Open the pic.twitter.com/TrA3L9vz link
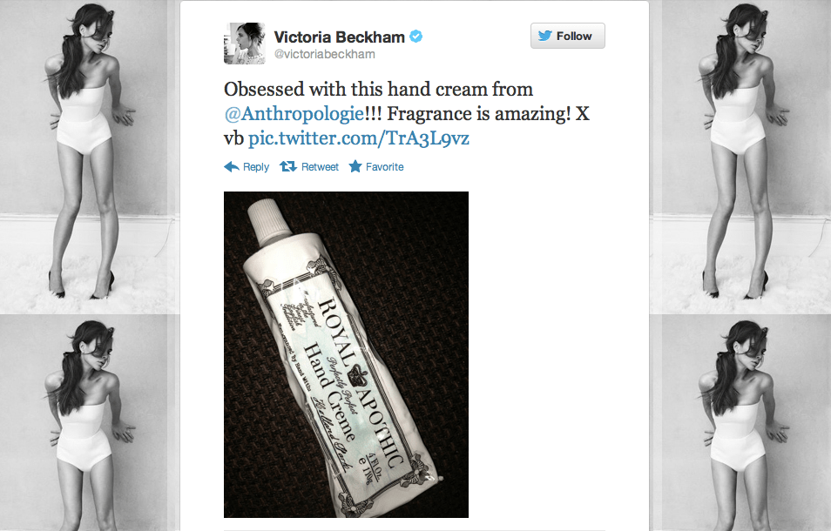Screen dimensions: 831x531 click(359, 138)
